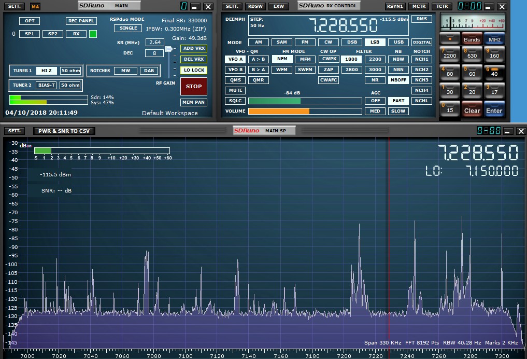This screenshot has width=527, height=359.
Task: Open the REC PANEL
Action: click(81, 21)
